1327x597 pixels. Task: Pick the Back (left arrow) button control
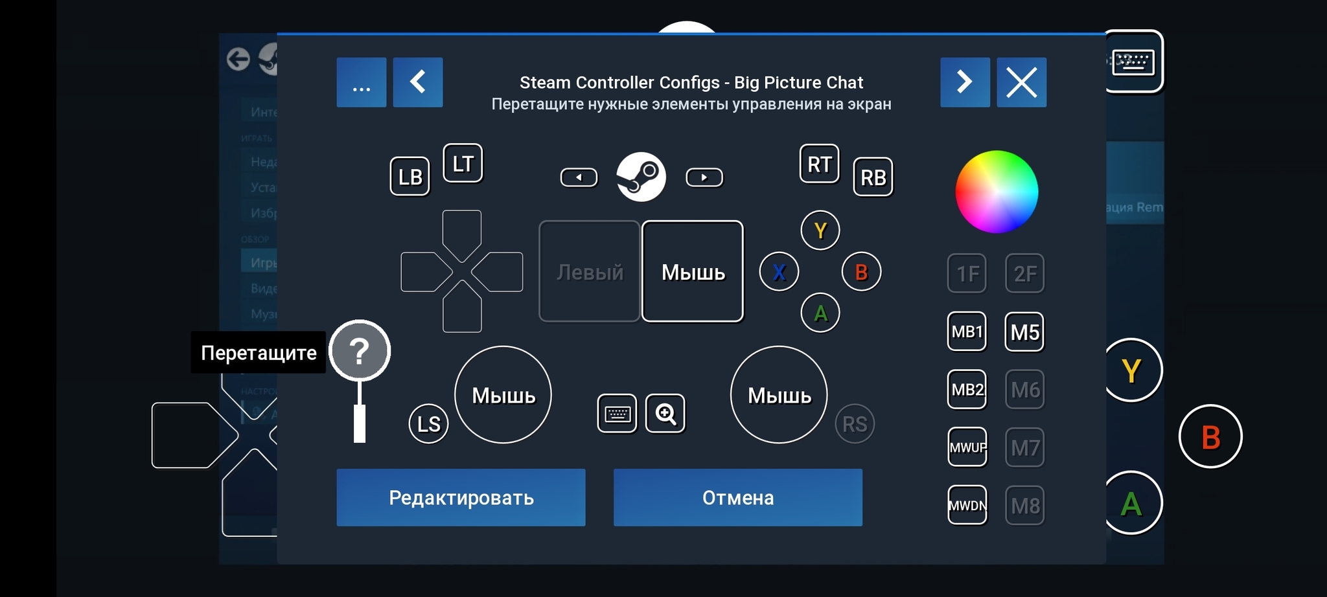579,177
